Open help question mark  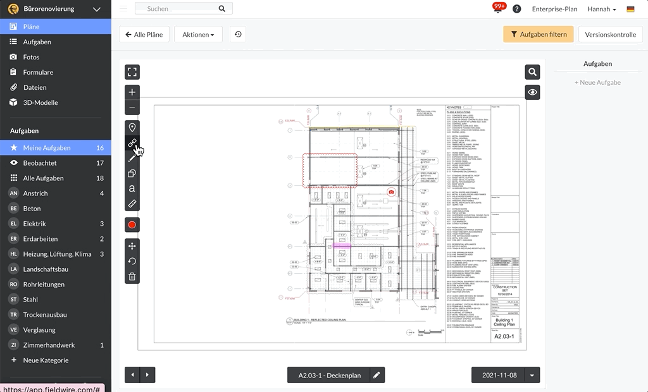(516, 9)
